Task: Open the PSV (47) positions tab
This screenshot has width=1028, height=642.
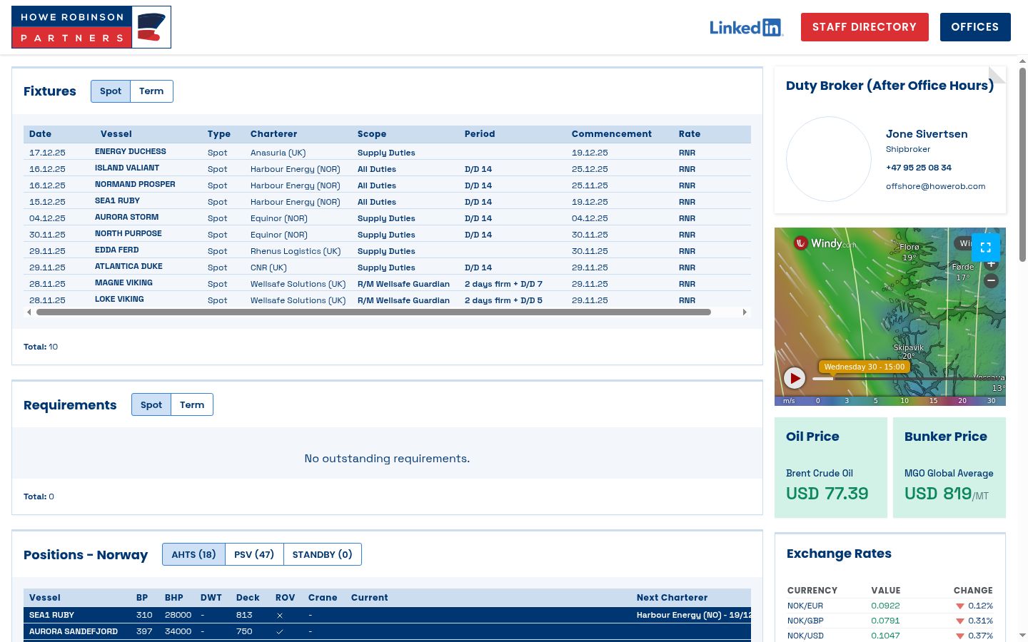Action: click(x=254, y=554)
